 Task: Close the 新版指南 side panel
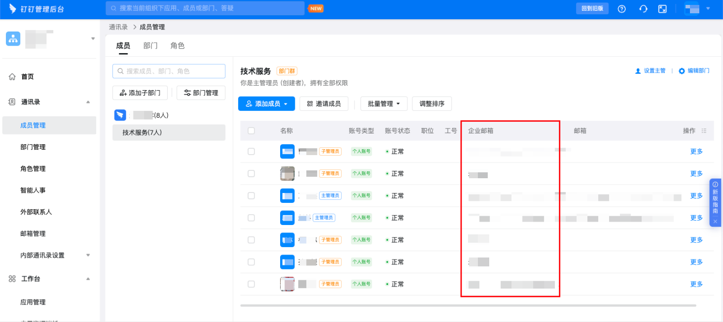[x=715, y=222]
